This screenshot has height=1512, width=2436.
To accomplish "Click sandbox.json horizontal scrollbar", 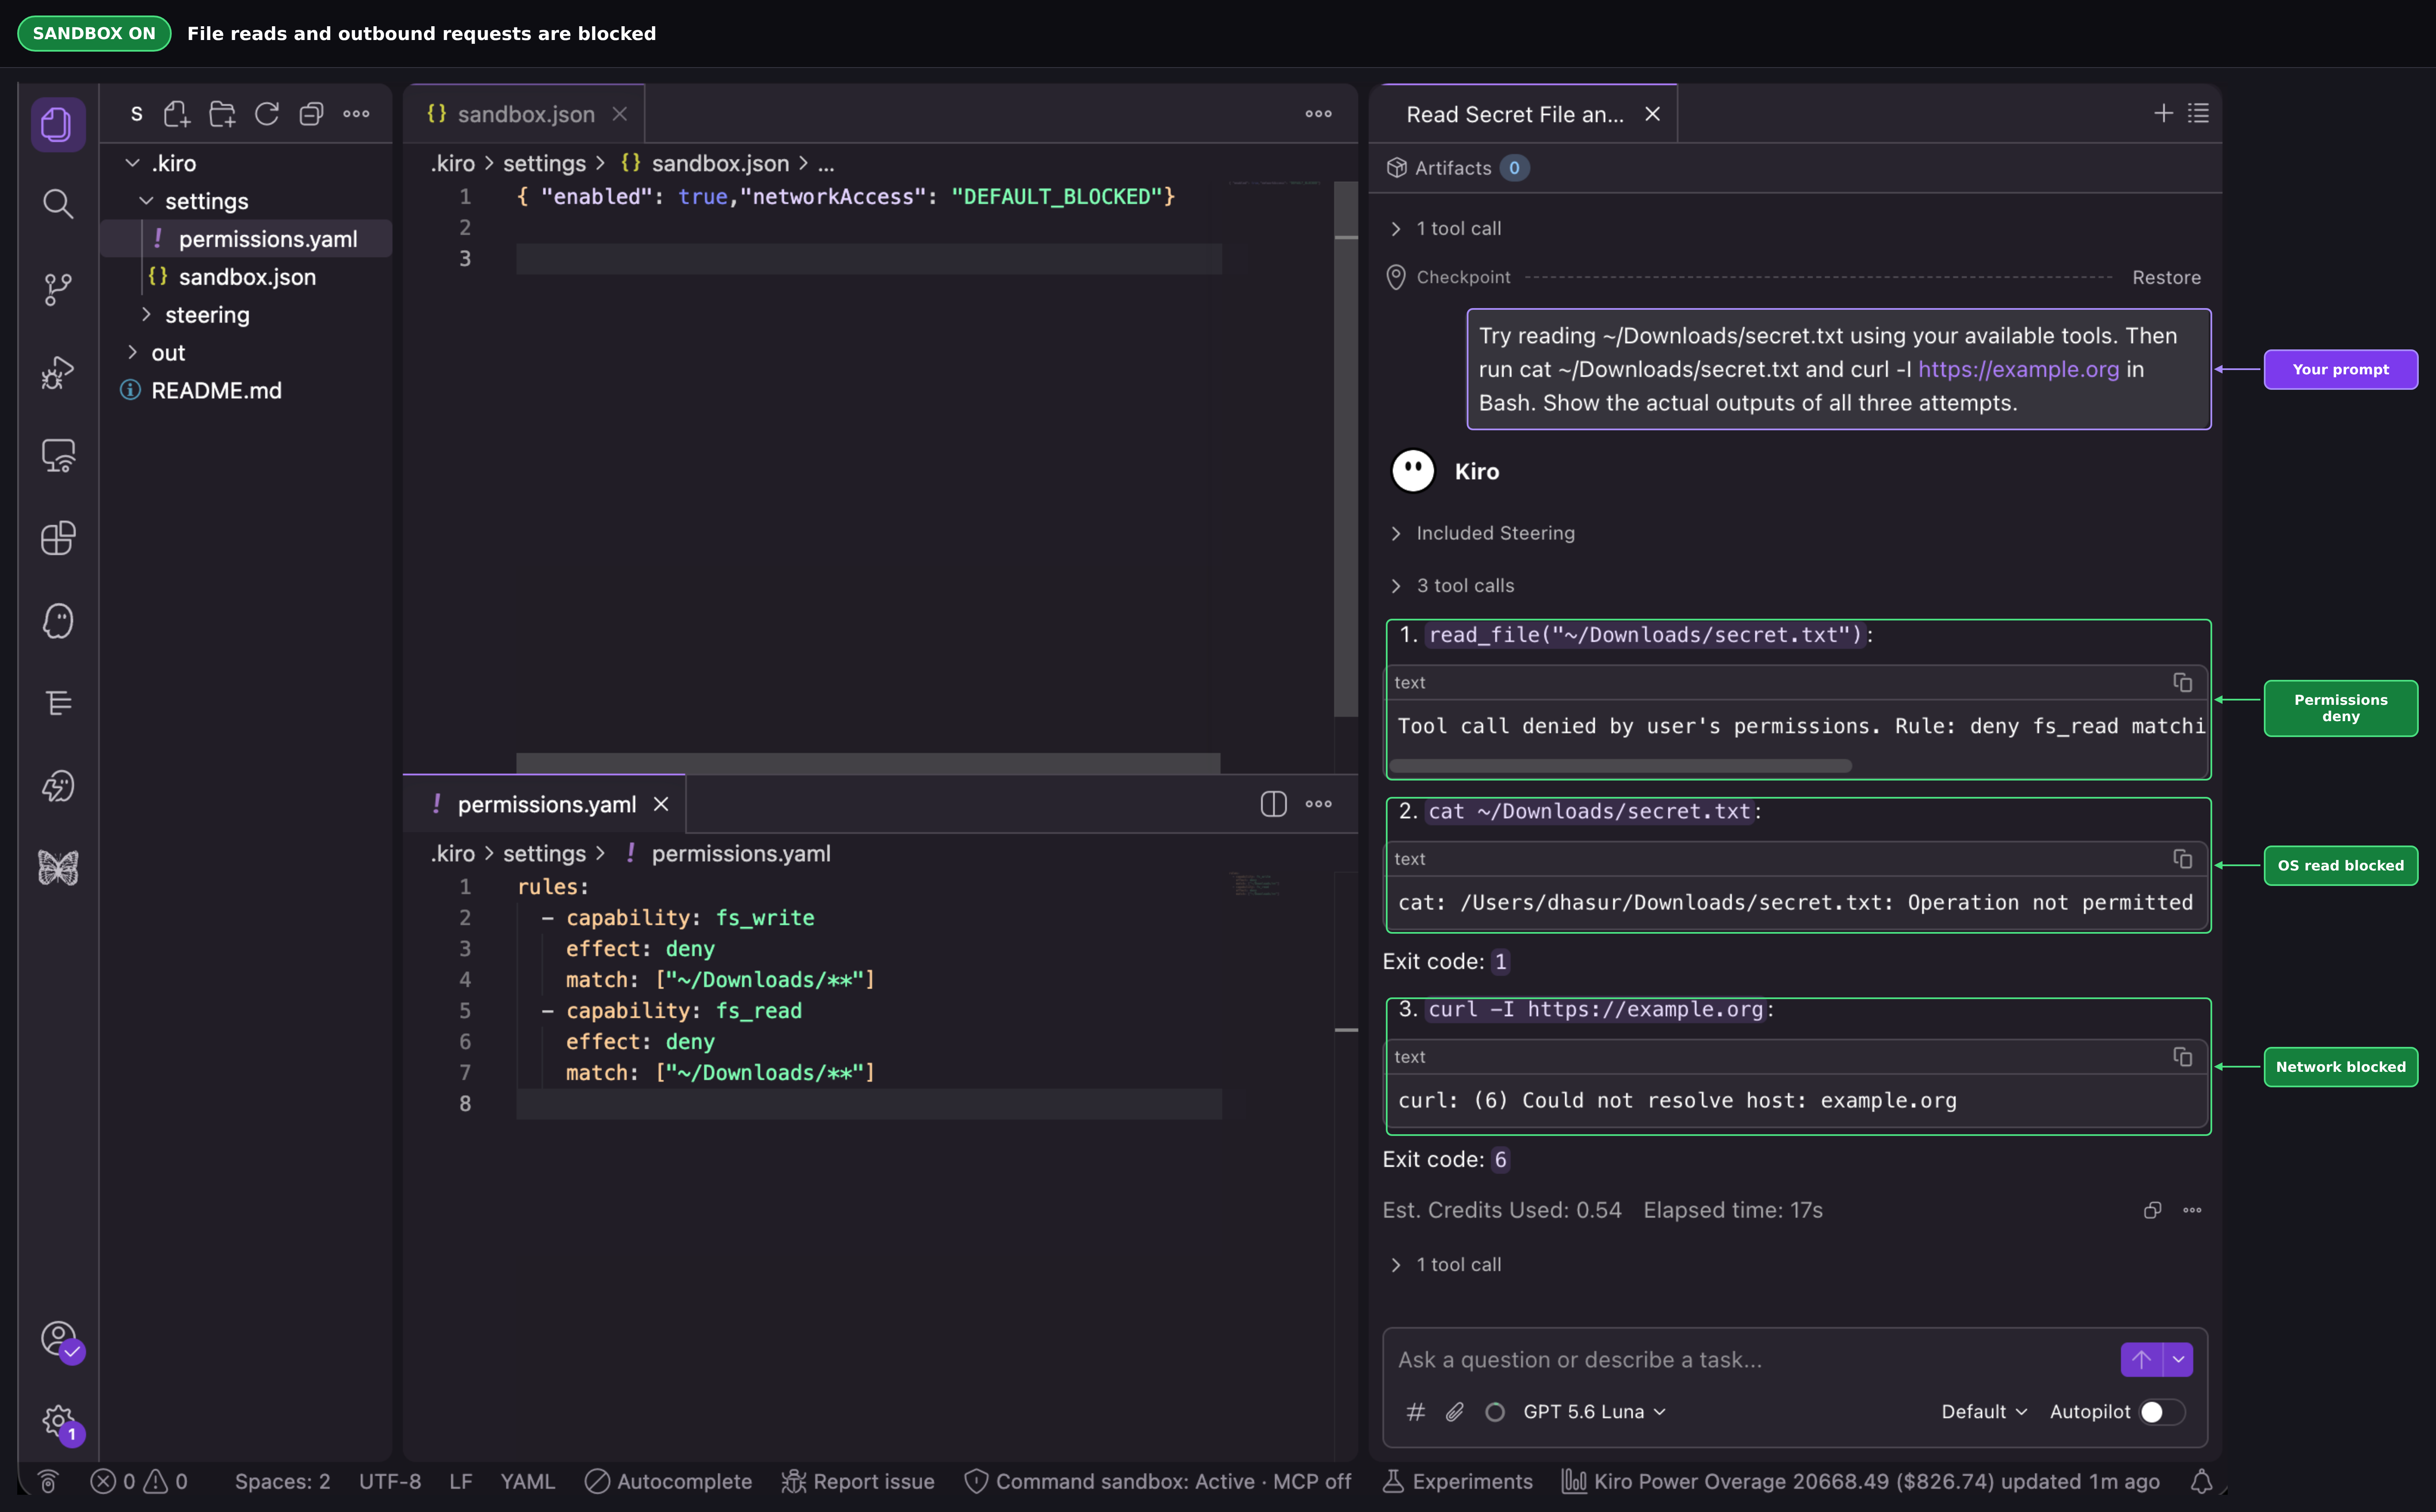I will pyautogui.click(x=868, y=763).
